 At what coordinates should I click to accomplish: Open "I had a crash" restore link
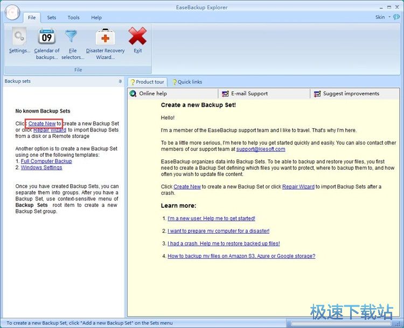(224, 243)
